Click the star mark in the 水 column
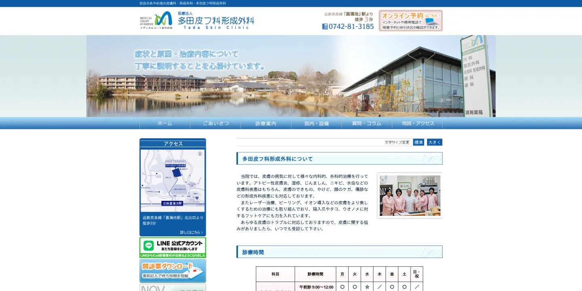This screenshot has height=291, width=582. pyautogui.click(x=367, y=287)
